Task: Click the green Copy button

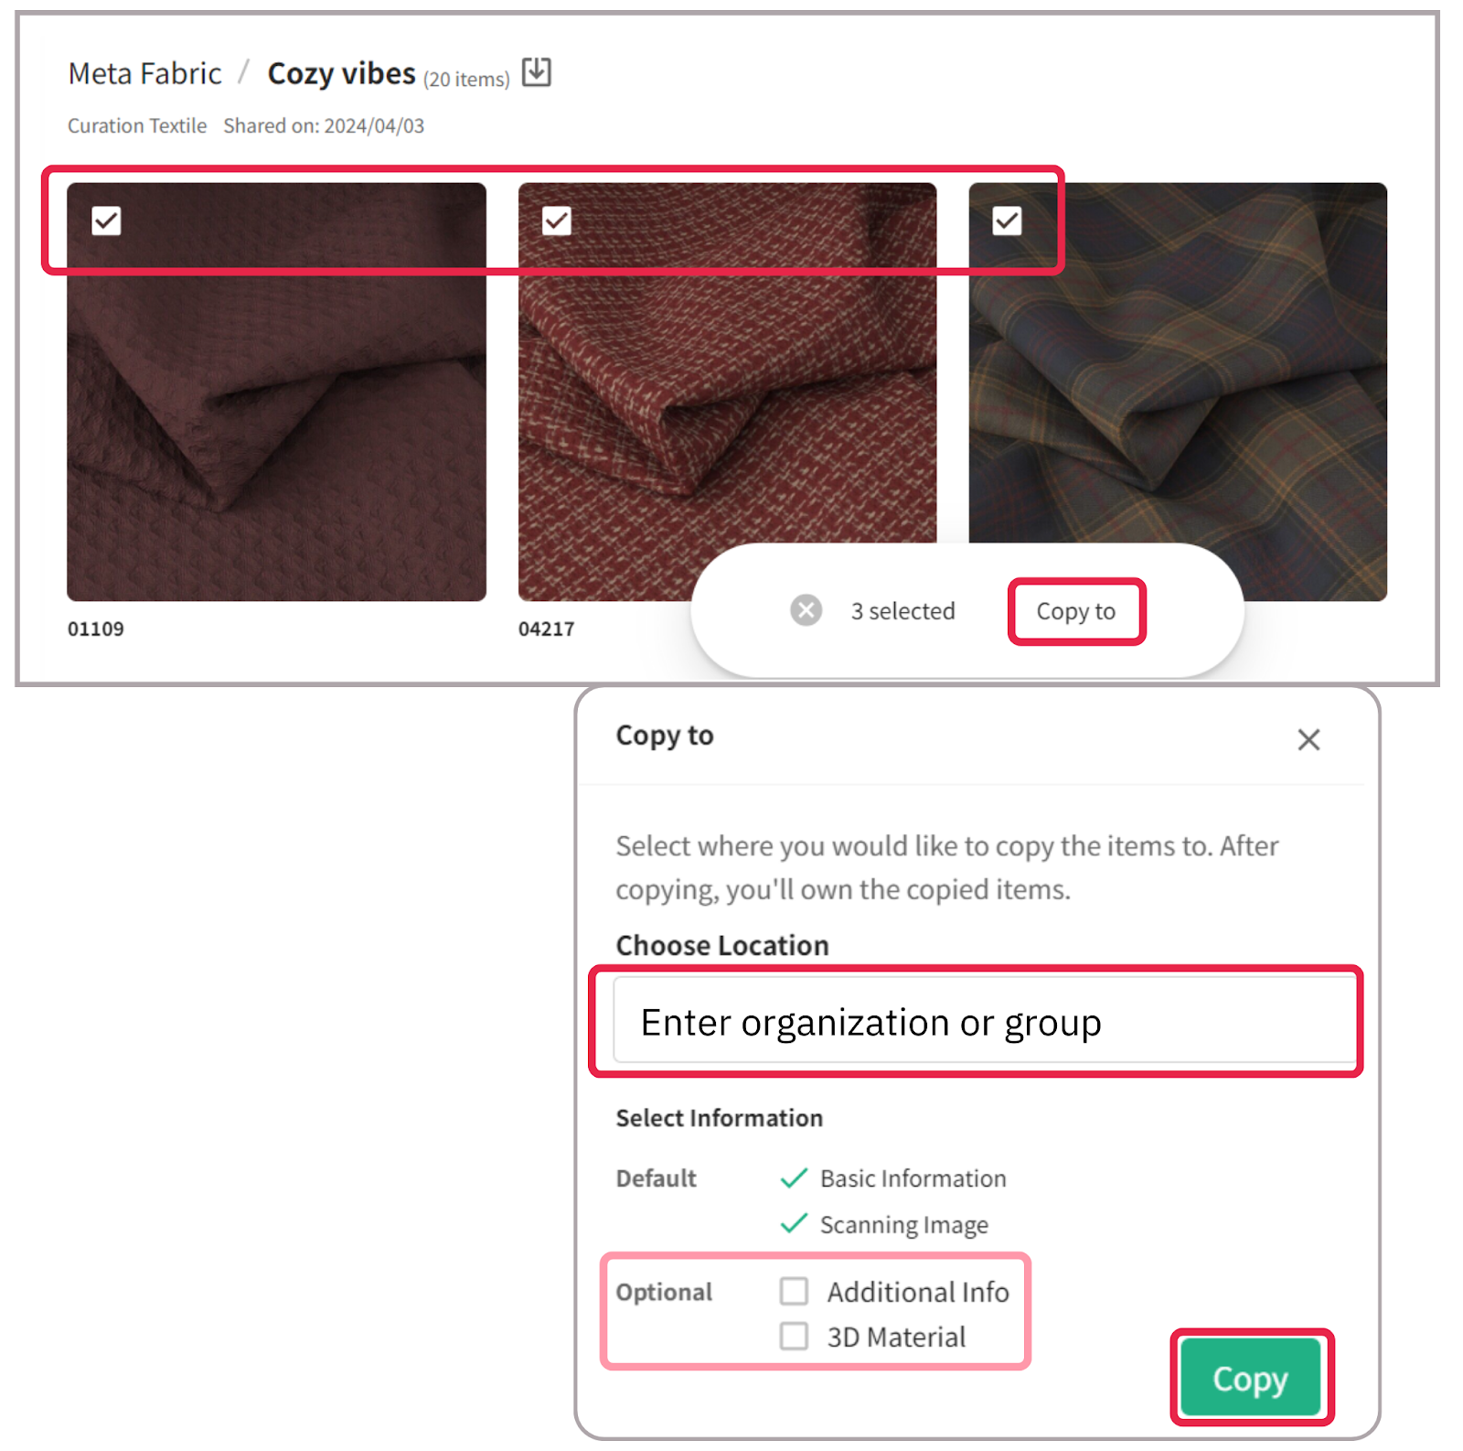Action: coord(1250,1377)
